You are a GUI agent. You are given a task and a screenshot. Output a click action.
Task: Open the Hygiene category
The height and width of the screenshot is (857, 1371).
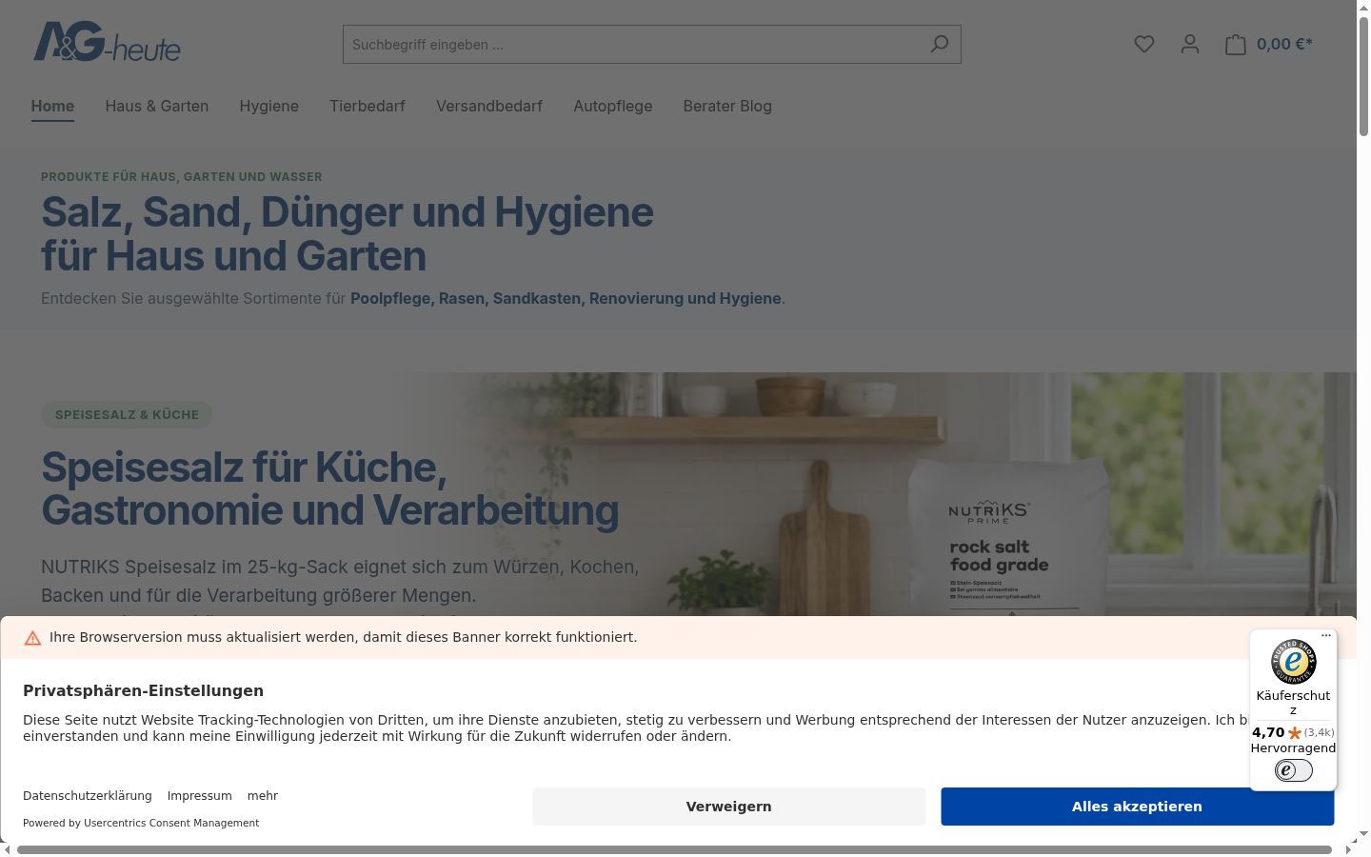(269, 107)
